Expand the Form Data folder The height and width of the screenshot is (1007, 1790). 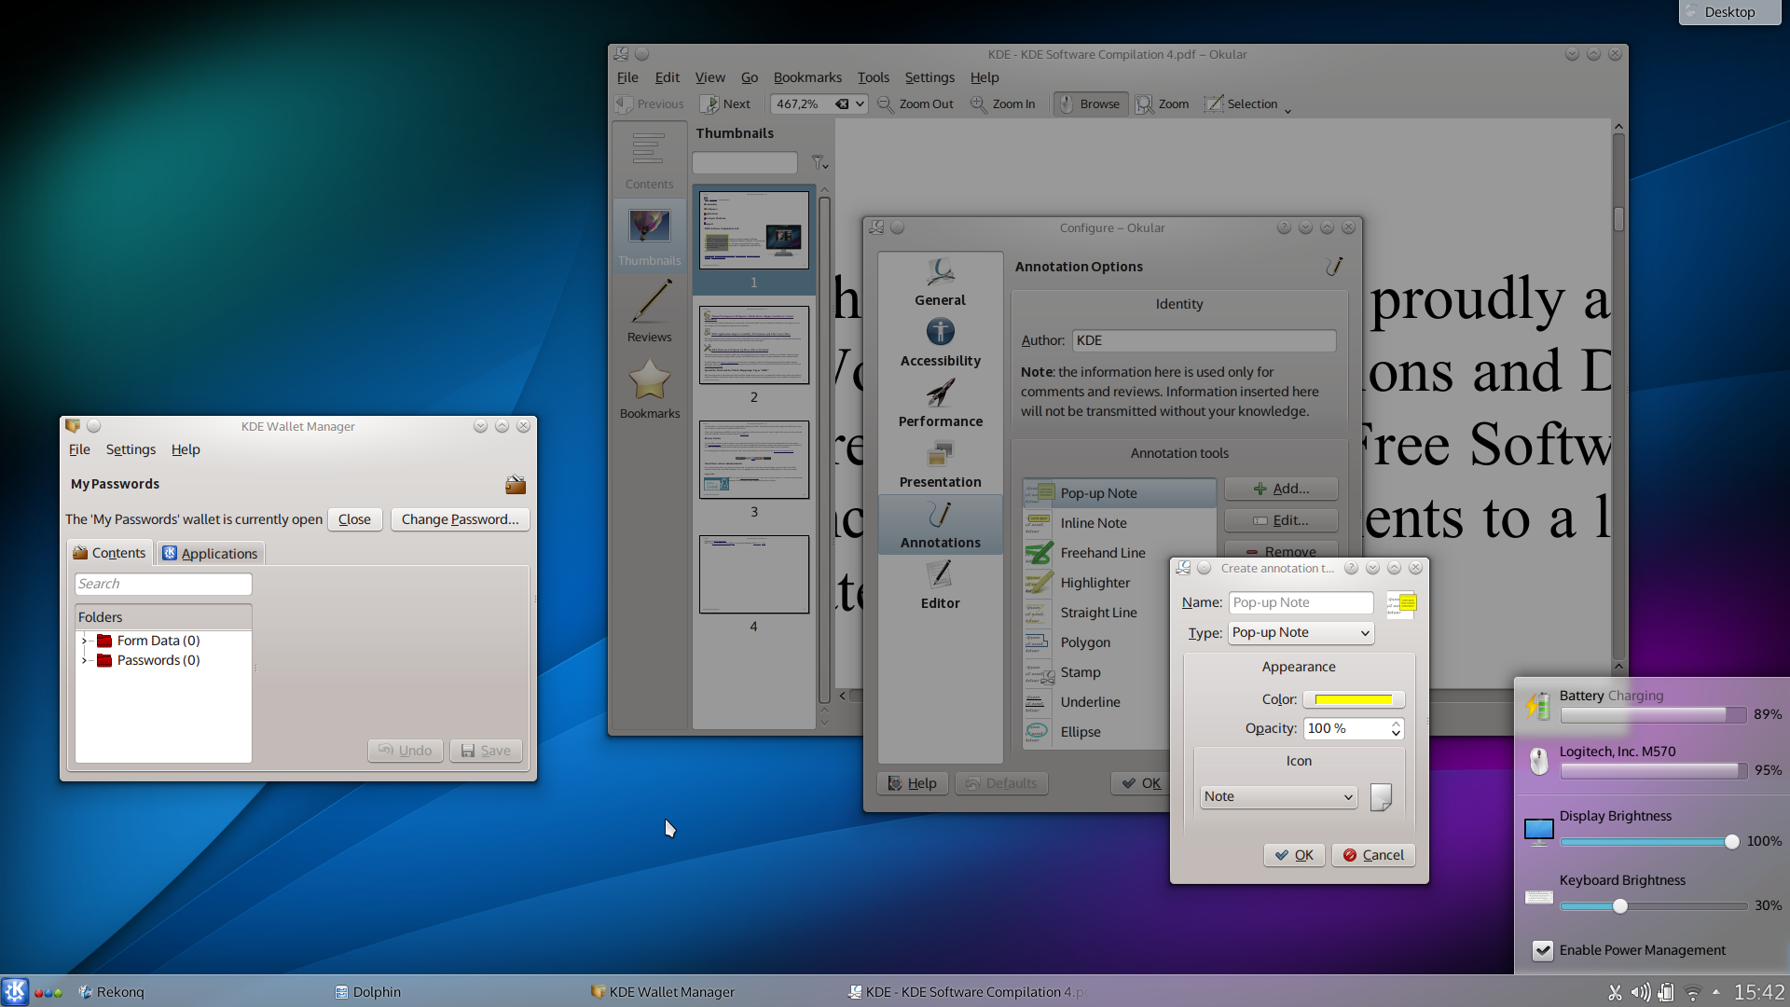tap(84, 640)
